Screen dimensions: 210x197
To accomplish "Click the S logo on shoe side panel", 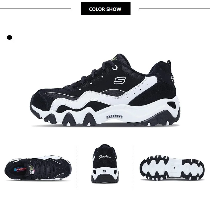I will coord(120,81).
